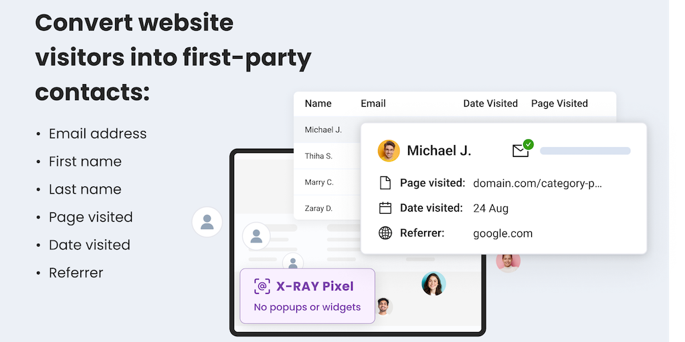The width and height of the screenshot is (685, 342).
Task: Select the Name column header
Action: pos(318,104)
